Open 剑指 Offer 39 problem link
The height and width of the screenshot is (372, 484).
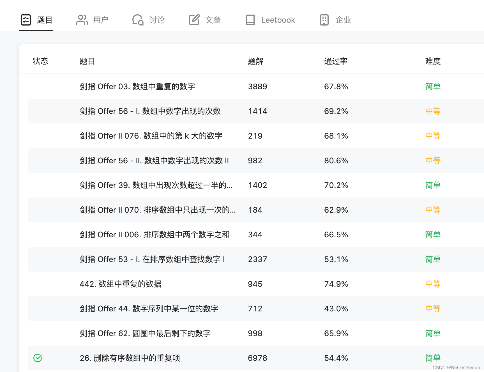pos(156,185)
